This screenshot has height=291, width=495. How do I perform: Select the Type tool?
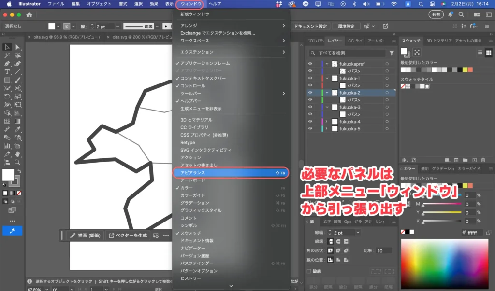tap(7, 72)
